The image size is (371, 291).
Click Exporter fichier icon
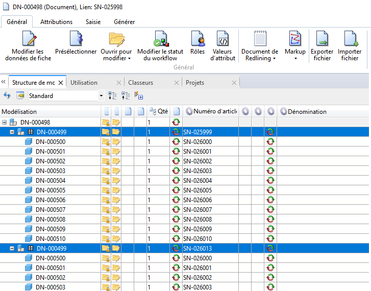pos(322,39)
